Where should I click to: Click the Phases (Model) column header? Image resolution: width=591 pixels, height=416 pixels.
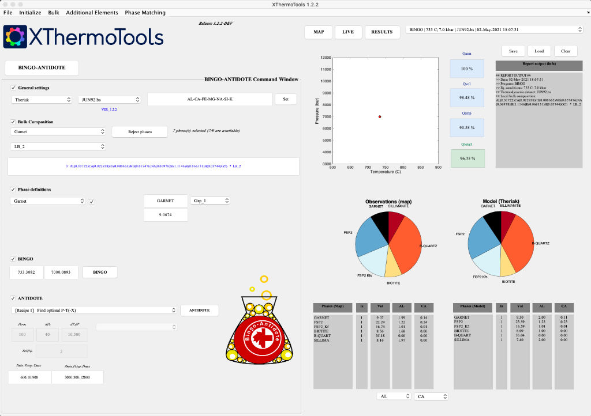(x=473, y=307)
